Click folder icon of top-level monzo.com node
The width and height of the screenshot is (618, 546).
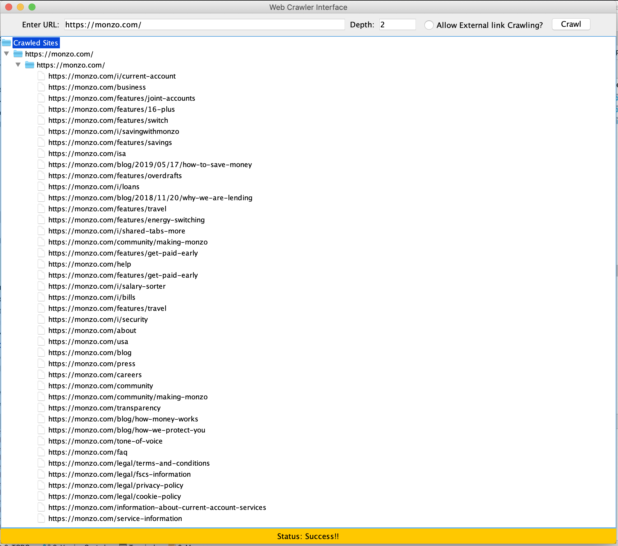18,54
